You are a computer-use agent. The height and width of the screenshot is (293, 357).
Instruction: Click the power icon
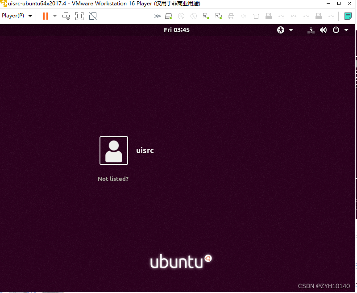point(335,30)
